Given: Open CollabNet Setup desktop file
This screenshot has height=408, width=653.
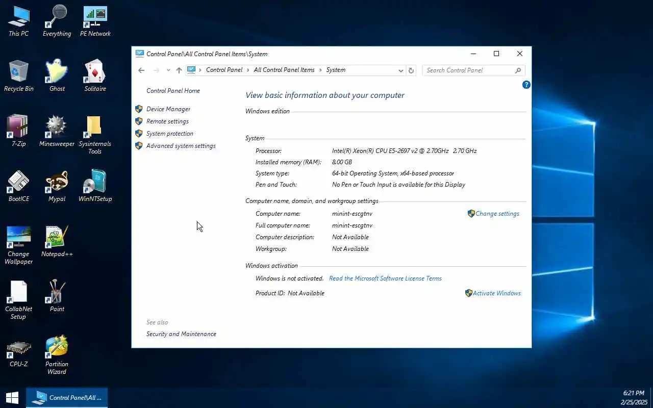Looking at the screenshot, I should [x=19, y=300].
